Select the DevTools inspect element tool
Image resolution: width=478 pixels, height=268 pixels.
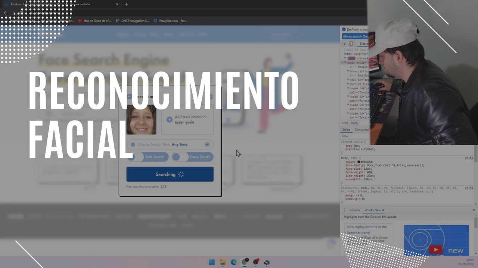[x=344, y=44]
